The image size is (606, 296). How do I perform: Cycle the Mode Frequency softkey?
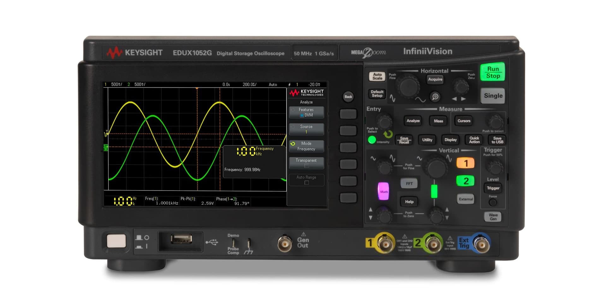point(306,146)
